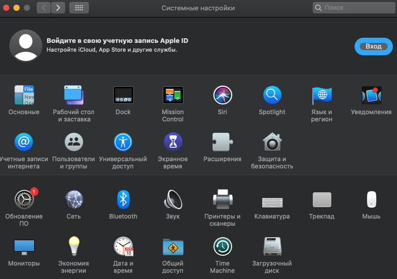Viewport: 397px width, 279px height.
Task: Open Рабочий стол и заставка settings
Action: point(73,95)
